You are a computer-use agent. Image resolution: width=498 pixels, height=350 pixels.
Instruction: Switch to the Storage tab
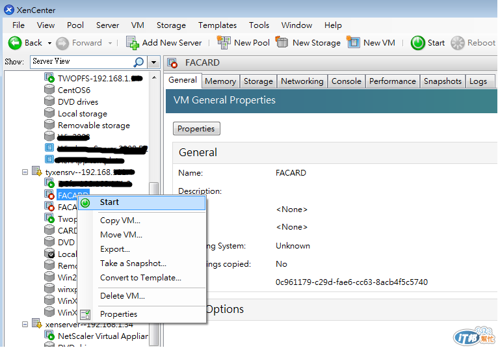(x=258, y=81)
